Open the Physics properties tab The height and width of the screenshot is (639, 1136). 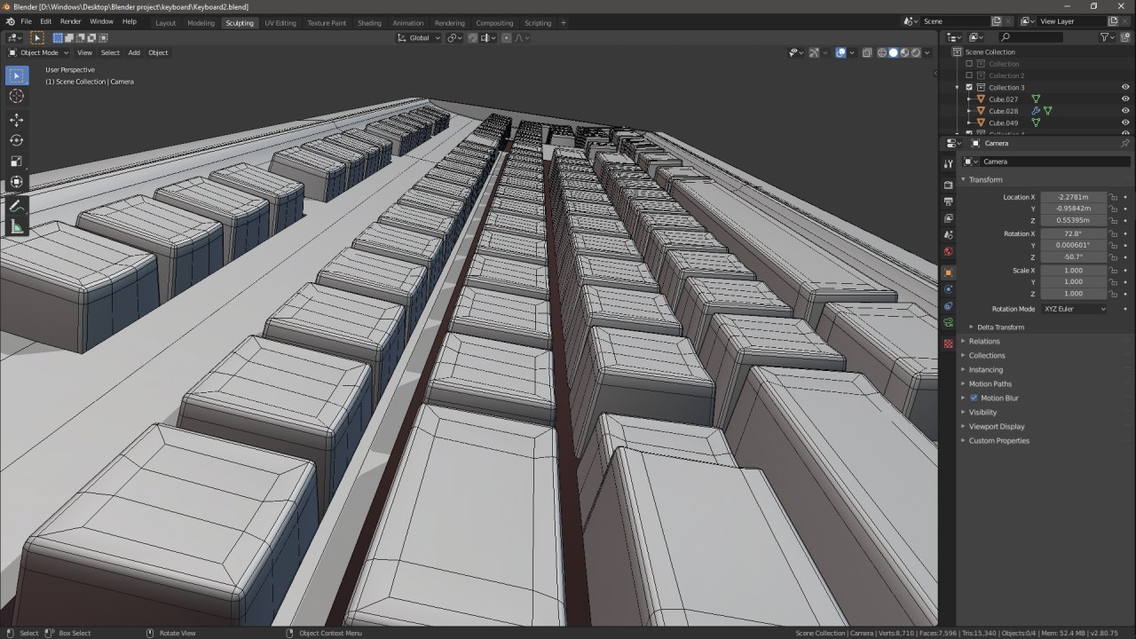coord(948,289)
